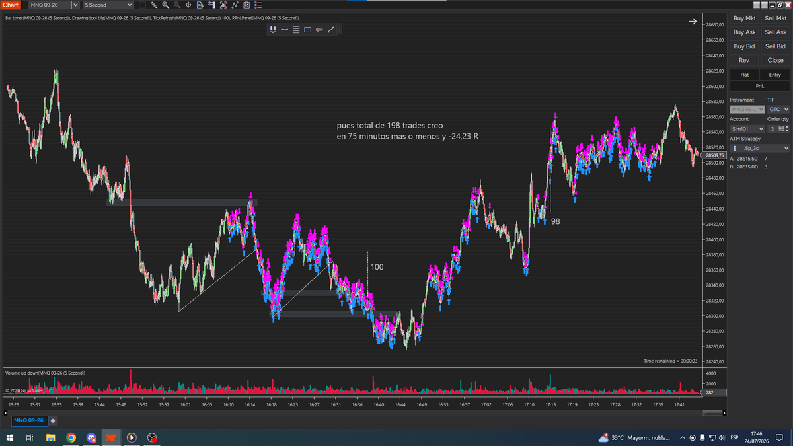This screenshot has height=446, width=793.
Task: Adjust the order qty spinner arrows
Action: [787, 129]
